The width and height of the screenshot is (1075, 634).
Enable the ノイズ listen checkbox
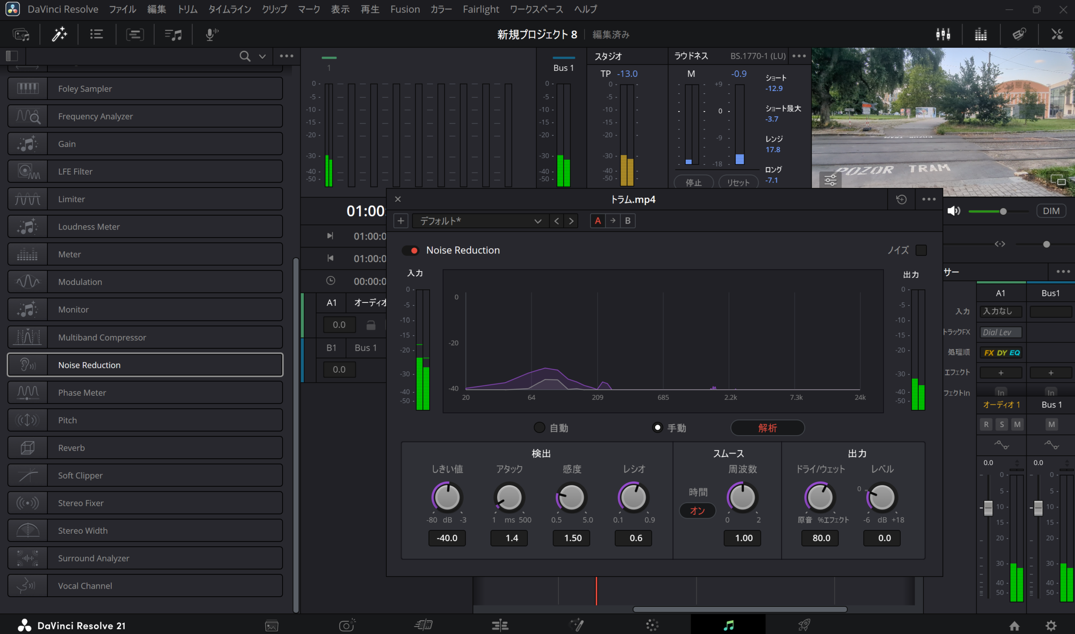(x=921, y=250)
